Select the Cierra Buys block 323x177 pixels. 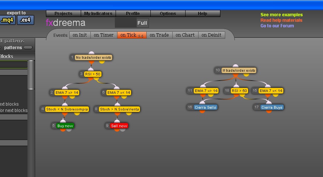272,107
